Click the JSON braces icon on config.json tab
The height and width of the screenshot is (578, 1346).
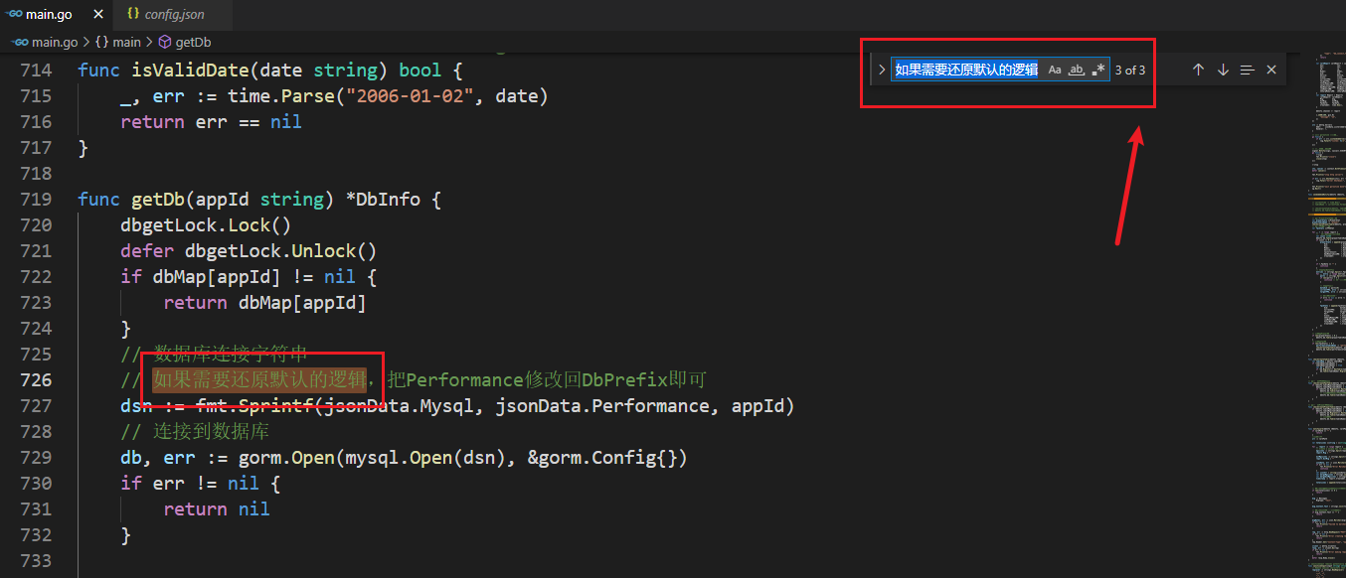point(133,14)
